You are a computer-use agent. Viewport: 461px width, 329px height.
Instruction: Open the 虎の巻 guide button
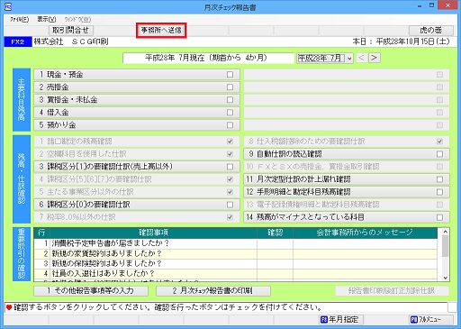(x=430, y=31)
